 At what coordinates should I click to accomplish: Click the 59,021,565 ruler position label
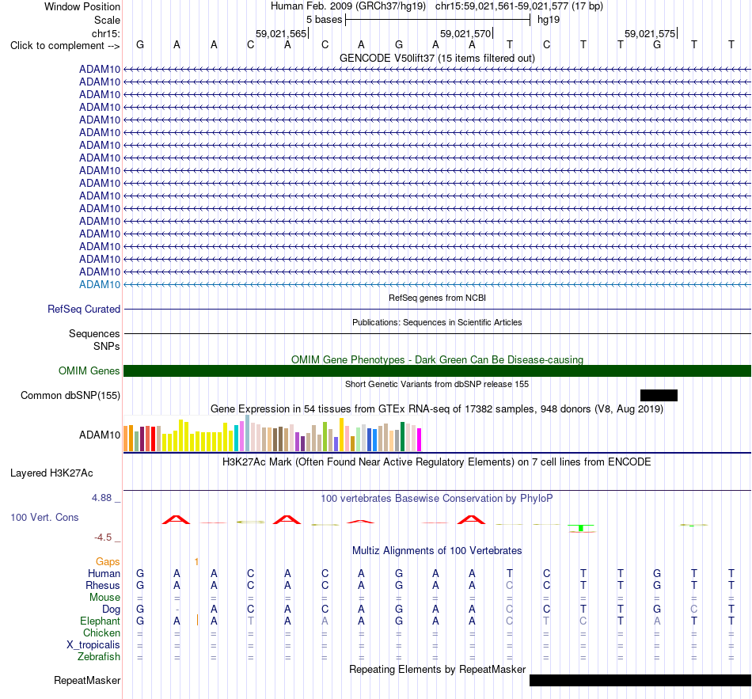(280, 33)
